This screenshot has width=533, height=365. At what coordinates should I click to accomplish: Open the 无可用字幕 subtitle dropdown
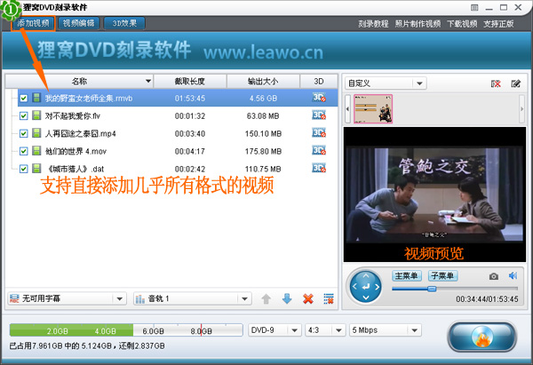click(67, 298)
